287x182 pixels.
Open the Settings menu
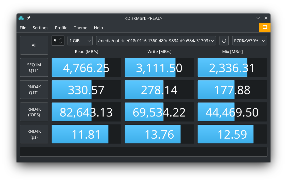pyautogui.click(x=40, y=28)
